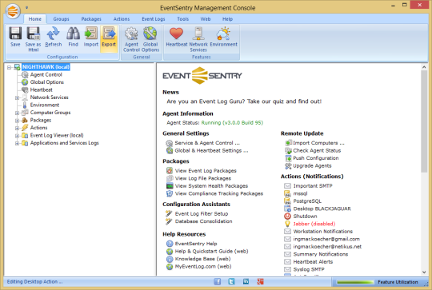Open the LinkedIn icon in status bar

coord(246,281)
